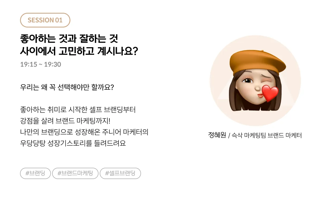Click the SESSION 01 badge
The height and width of the screenshot is (203, 321).
point(45,20)
